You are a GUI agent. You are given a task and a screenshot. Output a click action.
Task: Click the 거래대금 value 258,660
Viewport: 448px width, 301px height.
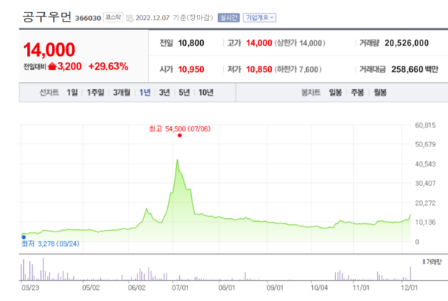click(407, 69)
